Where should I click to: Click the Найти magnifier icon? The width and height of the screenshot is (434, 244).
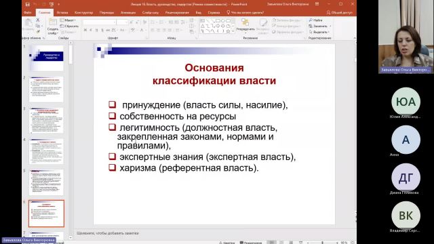[x=311, y=20]
